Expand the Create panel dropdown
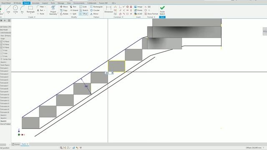The image size is (267, 150). (x=32, y=17)
